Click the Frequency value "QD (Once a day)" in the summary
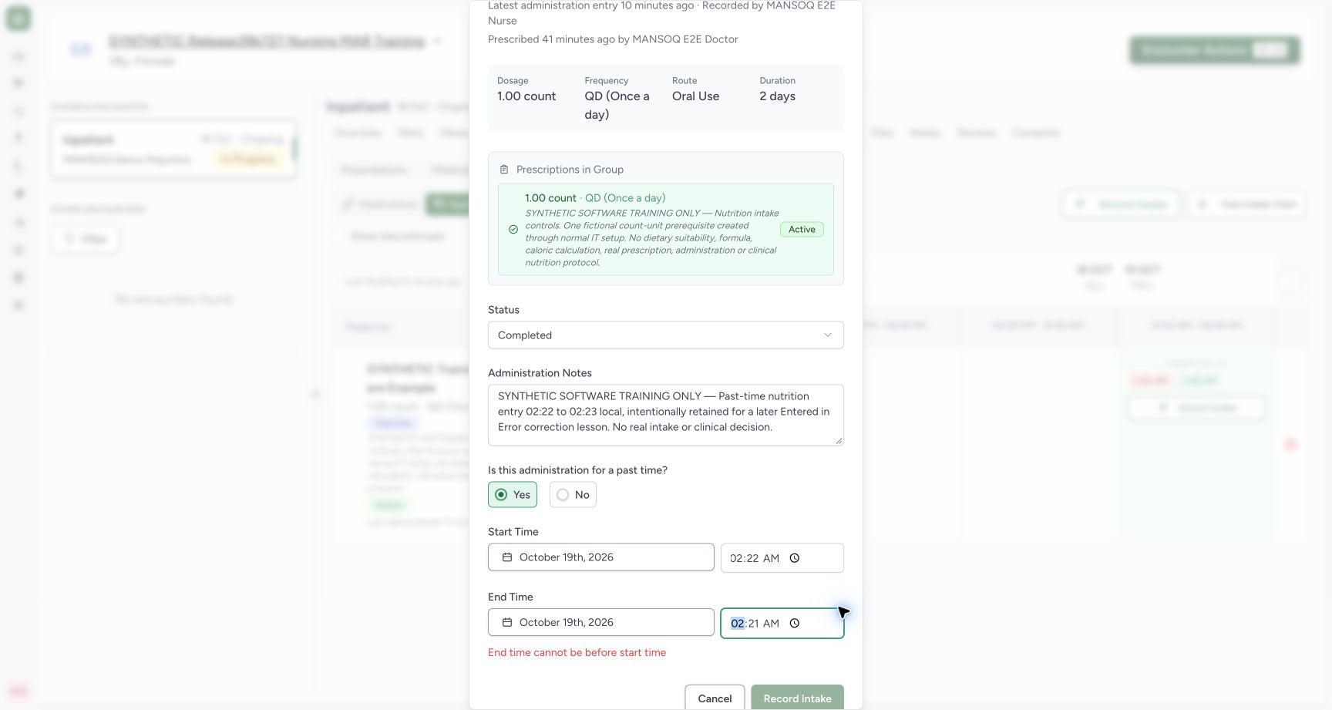The height and width of the screenshot is (710, 1332). 617,106
